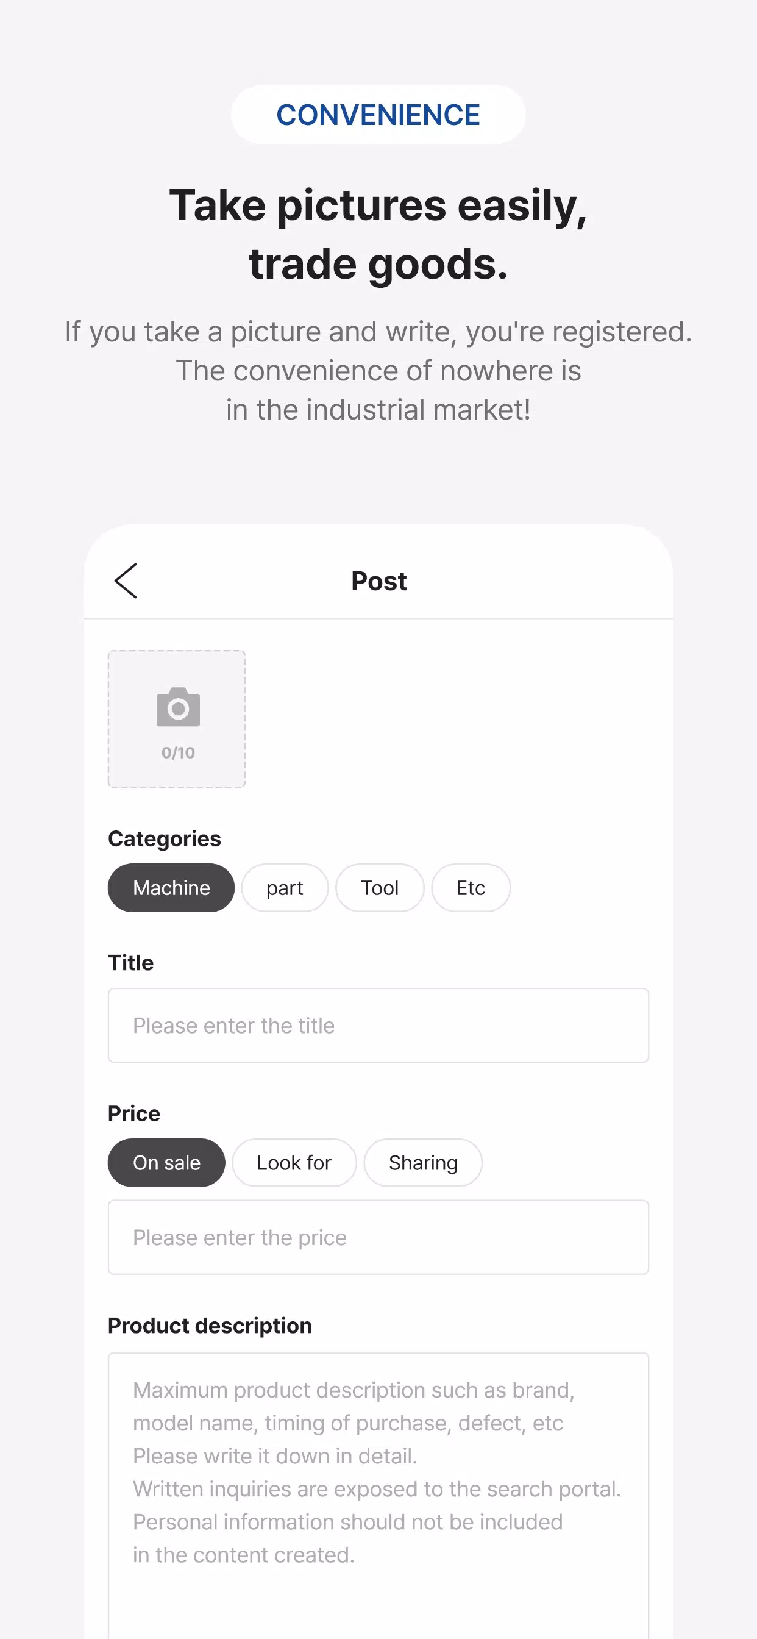Choose the Sharing price option

click(x=423, y=1162)
